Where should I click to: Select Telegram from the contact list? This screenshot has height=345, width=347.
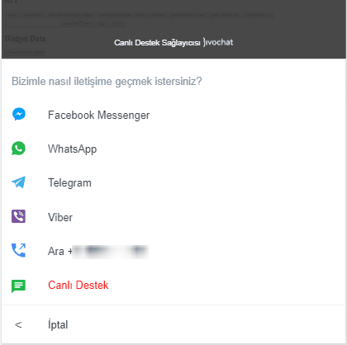click(173, 182)
